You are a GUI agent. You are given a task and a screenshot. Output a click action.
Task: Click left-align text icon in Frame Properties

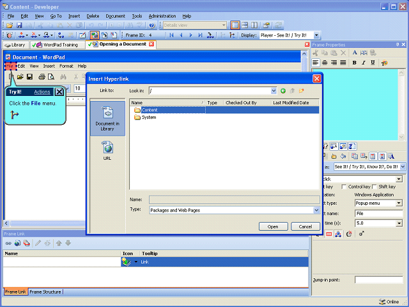click(x=316, y=63)
